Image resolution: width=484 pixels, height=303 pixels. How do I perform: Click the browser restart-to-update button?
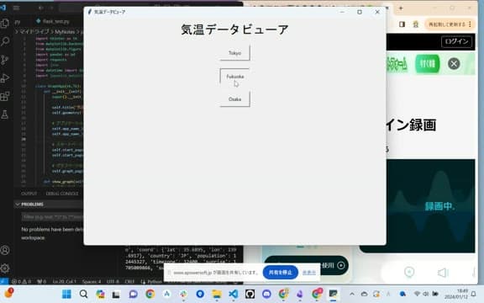(450, 24)
